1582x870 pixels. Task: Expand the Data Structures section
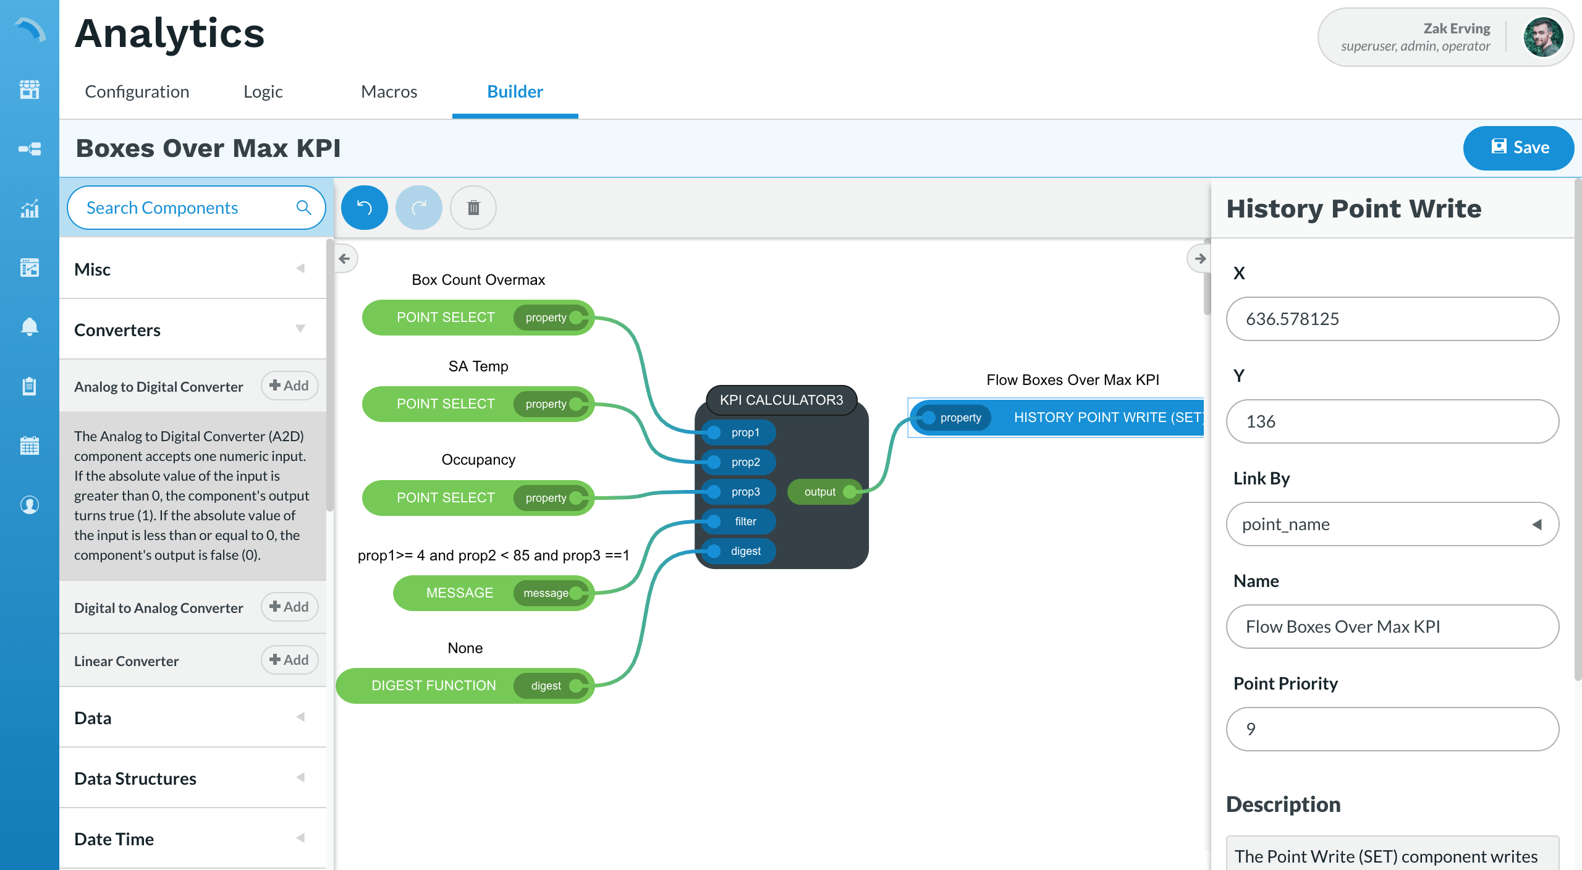coord(301,778)
